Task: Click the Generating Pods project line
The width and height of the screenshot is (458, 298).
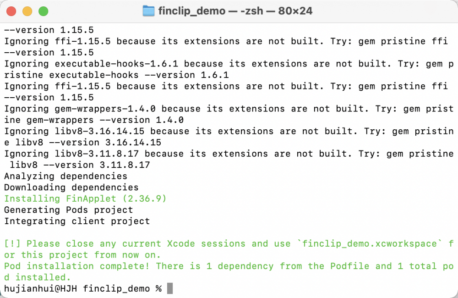Action: [68, 210]
